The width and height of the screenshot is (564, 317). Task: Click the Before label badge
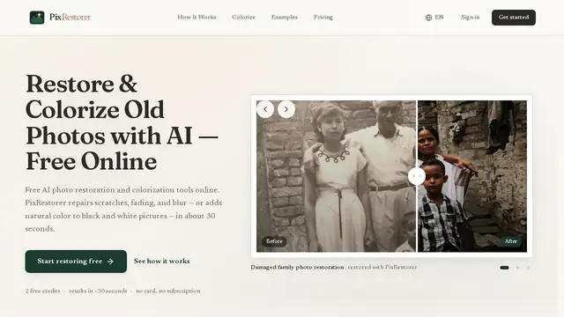[274, 241]
